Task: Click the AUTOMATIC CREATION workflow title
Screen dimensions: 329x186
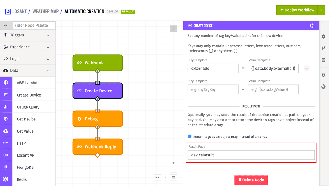Action: 84,12
